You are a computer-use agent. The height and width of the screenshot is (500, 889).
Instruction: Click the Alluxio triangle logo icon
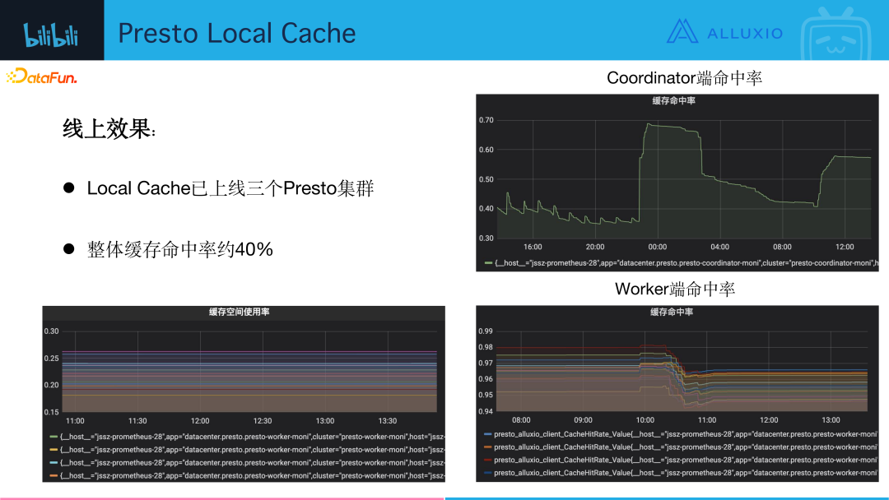682,31
